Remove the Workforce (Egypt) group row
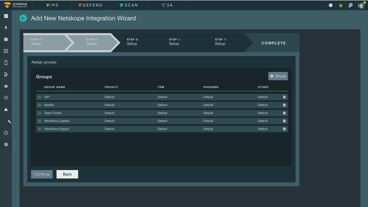 click(284, 129)
